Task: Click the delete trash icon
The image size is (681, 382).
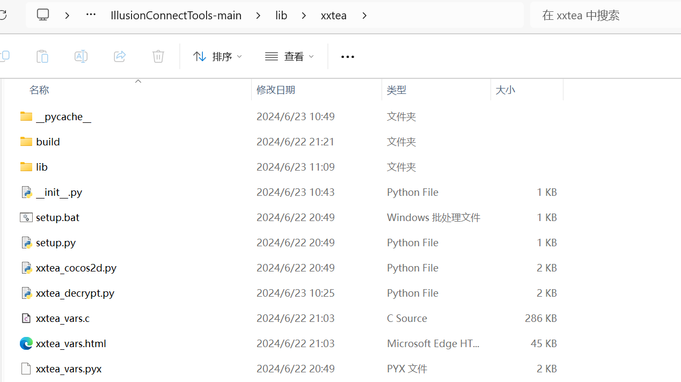Action: pos(158,56)
